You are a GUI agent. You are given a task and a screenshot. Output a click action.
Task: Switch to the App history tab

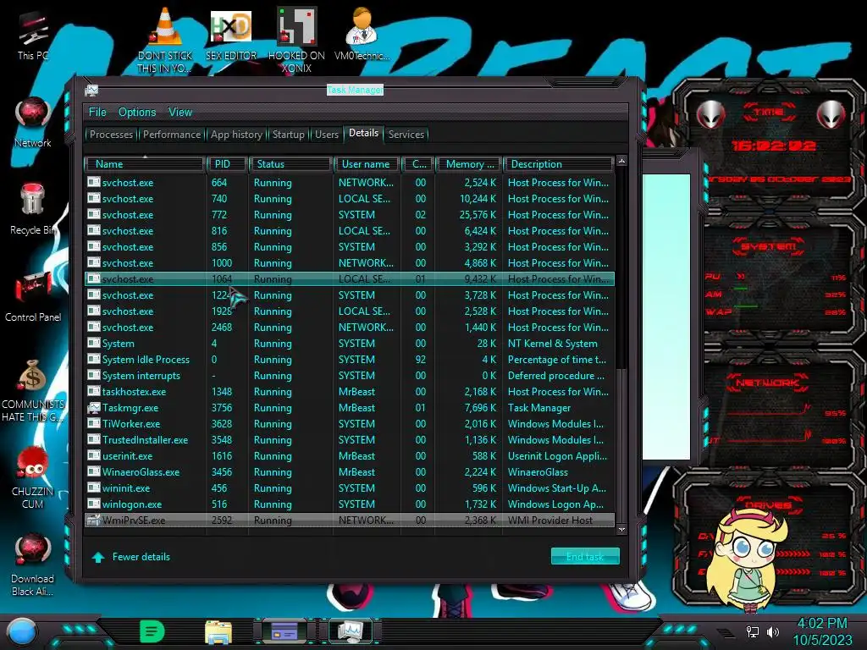pyautogui.click(x=236, y=135)
